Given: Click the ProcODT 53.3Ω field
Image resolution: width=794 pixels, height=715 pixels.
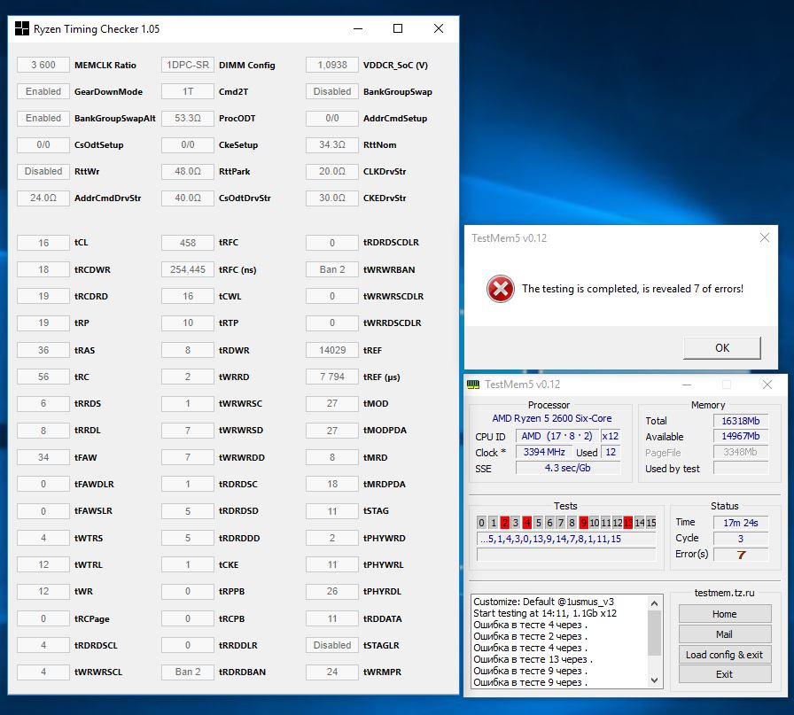Looking at the screenshot, I should [x=187, y=118].
